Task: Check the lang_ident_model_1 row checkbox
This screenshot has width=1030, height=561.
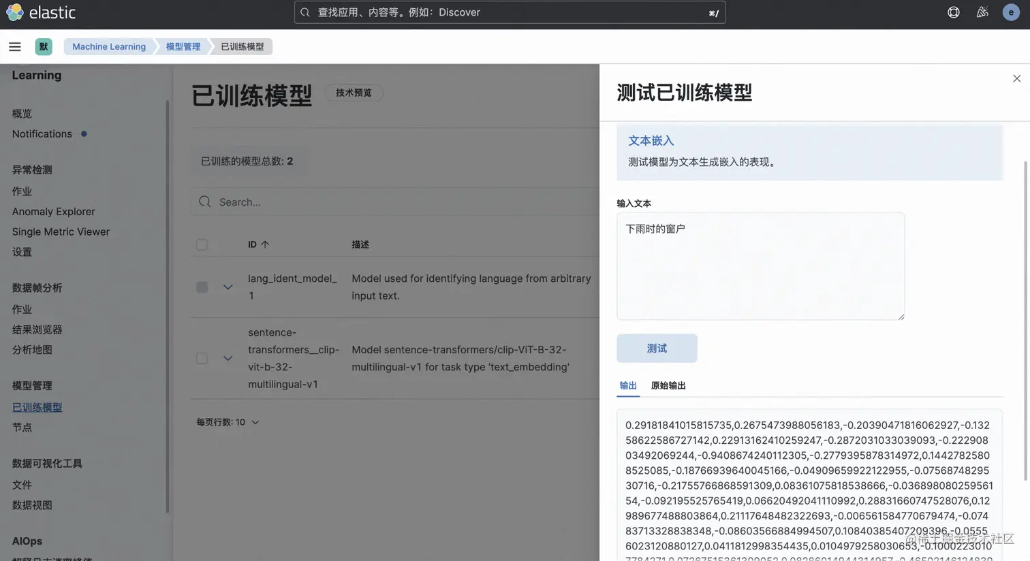Action: [x=202, y=287]
